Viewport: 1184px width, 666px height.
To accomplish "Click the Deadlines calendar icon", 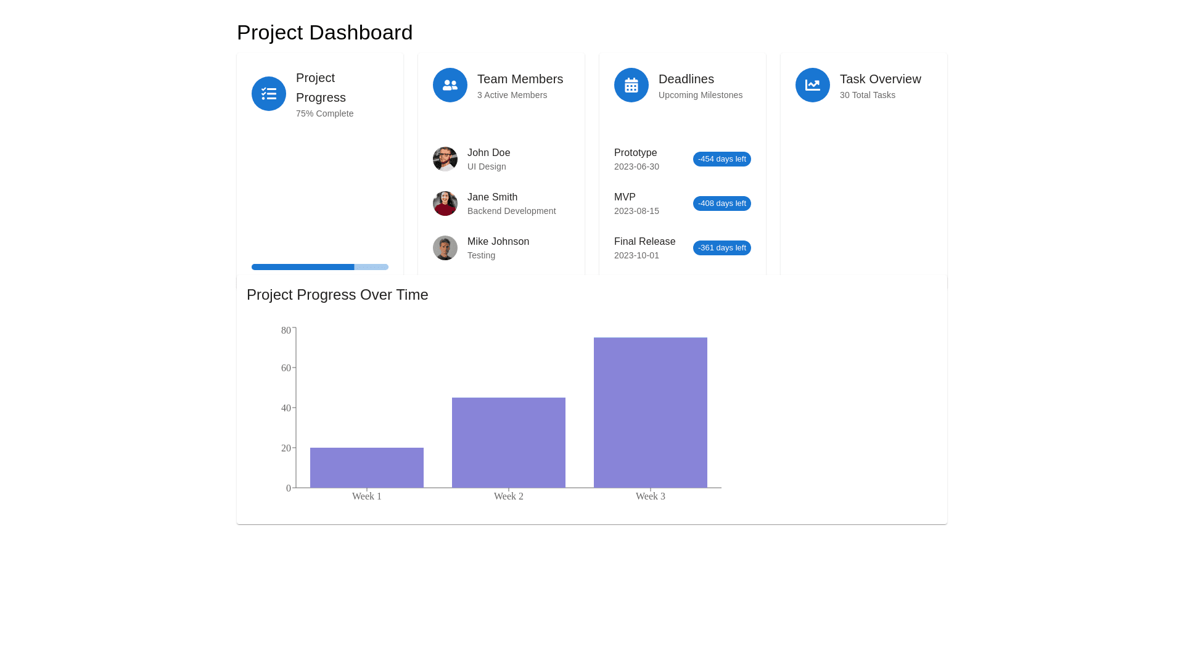I will pos(631,85).
